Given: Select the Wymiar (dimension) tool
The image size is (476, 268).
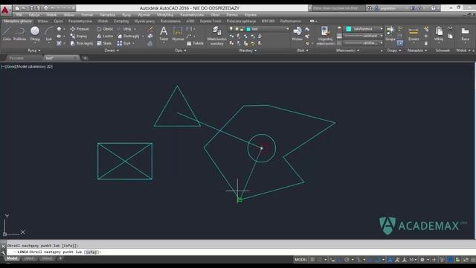Looking at the screenshot, I should pos(178,33).
